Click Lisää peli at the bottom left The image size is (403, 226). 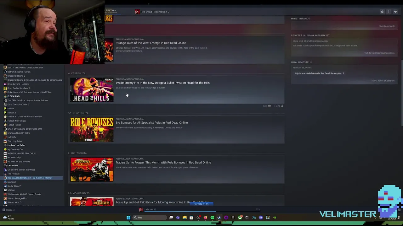[10, 210]
